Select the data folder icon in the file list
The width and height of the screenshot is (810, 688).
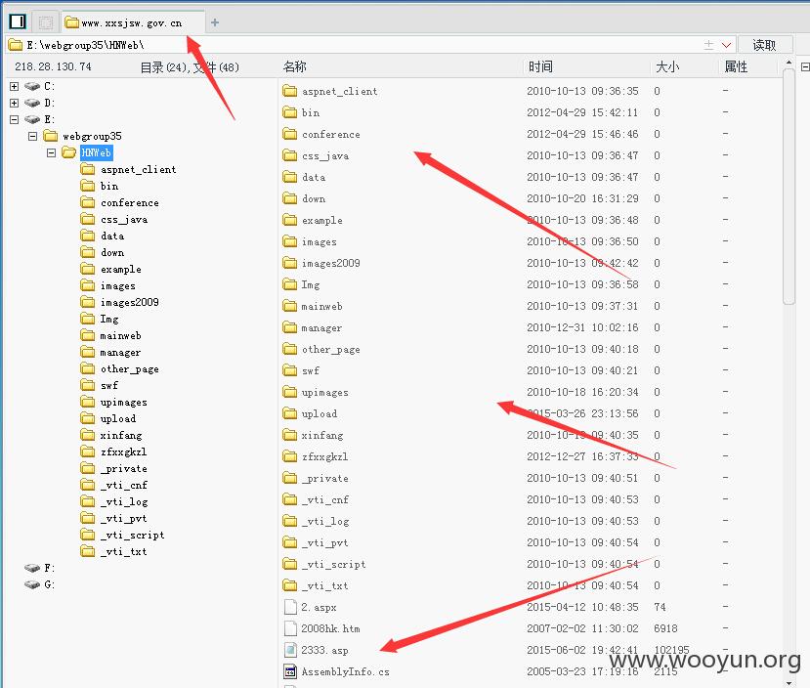(x=290, y=177)
